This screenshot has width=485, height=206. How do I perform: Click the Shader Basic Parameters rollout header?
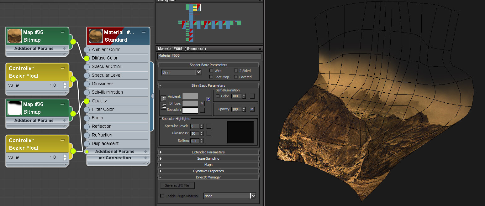[208, 65]
